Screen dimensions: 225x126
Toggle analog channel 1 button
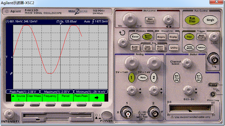point(131,78)
